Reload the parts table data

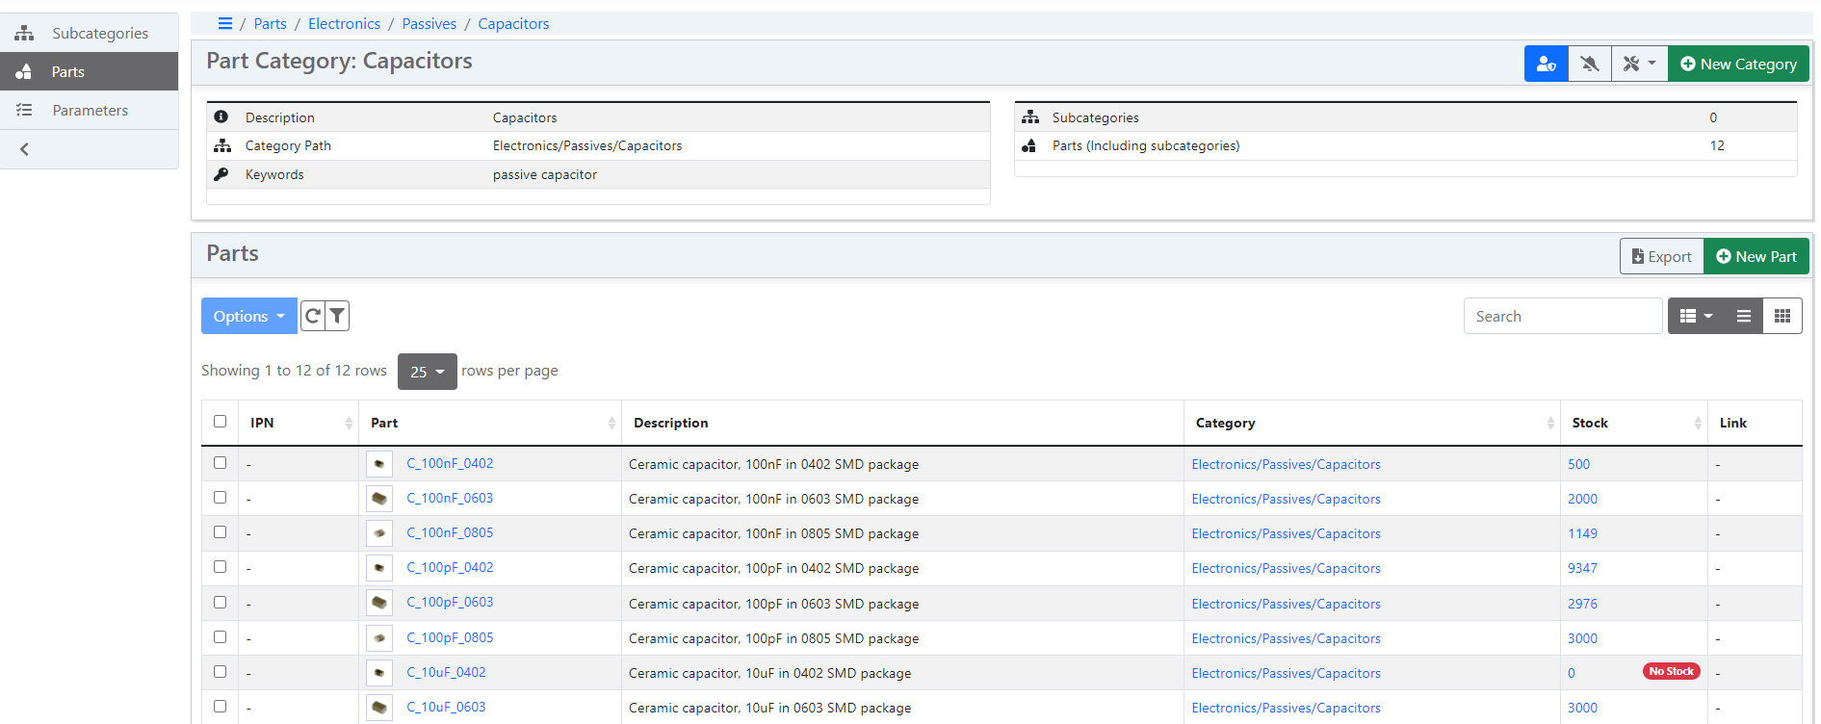coord(313,316)
